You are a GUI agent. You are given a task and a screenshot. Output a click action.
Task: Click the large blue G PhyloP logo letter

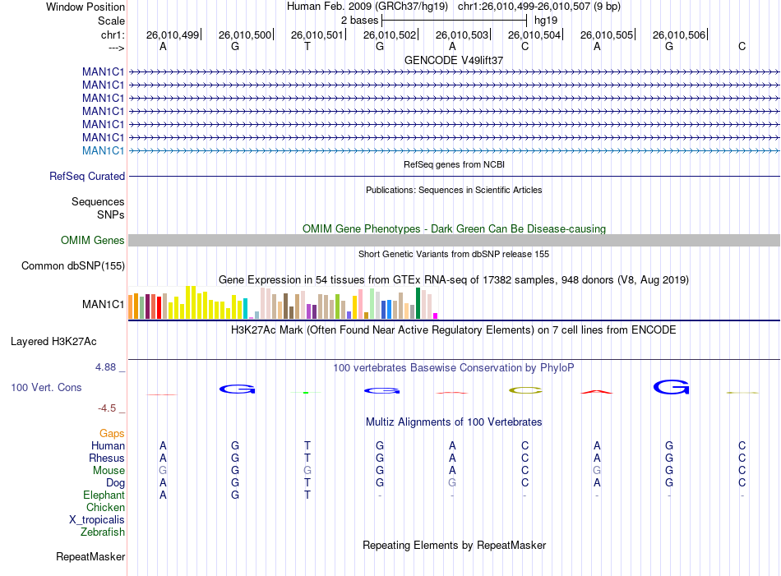coord(671,387)
